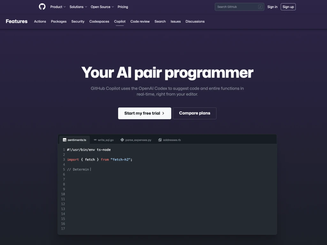327x245 pixels.
Task: Click the 'import' keyword on line 3
Action: [x=73, y=160]
